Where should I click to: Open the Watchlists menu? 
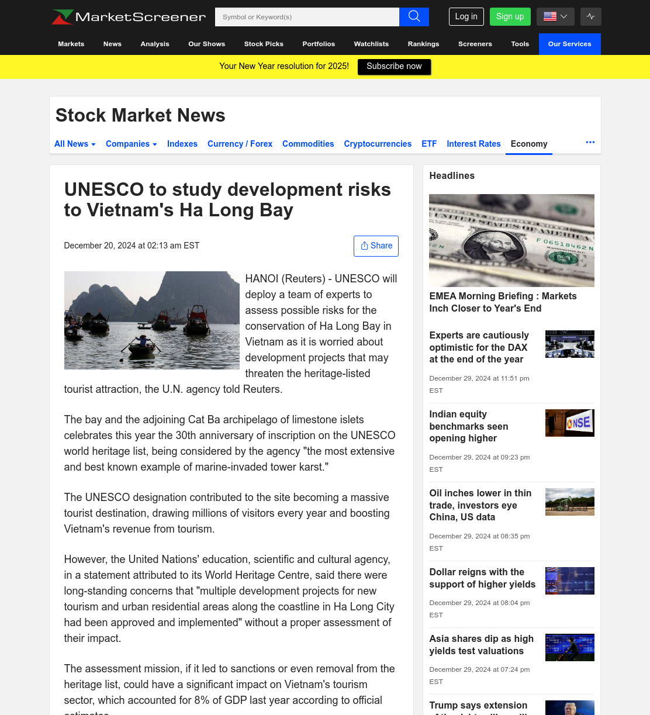(371, 44)
